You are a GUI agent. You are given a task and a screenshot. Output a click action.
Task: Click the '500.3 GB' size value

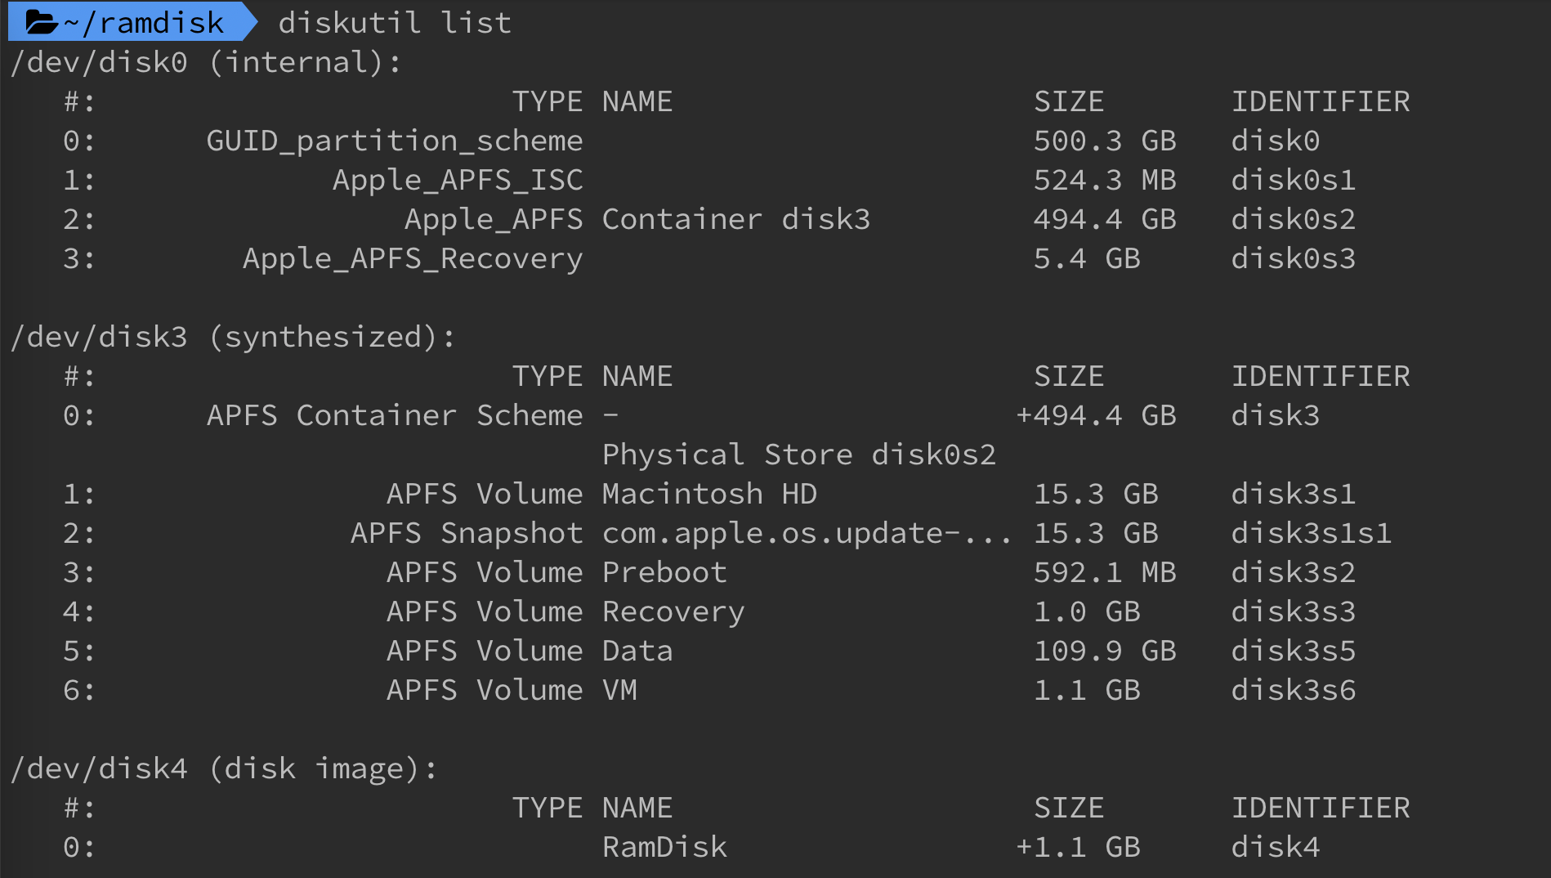1105,141
